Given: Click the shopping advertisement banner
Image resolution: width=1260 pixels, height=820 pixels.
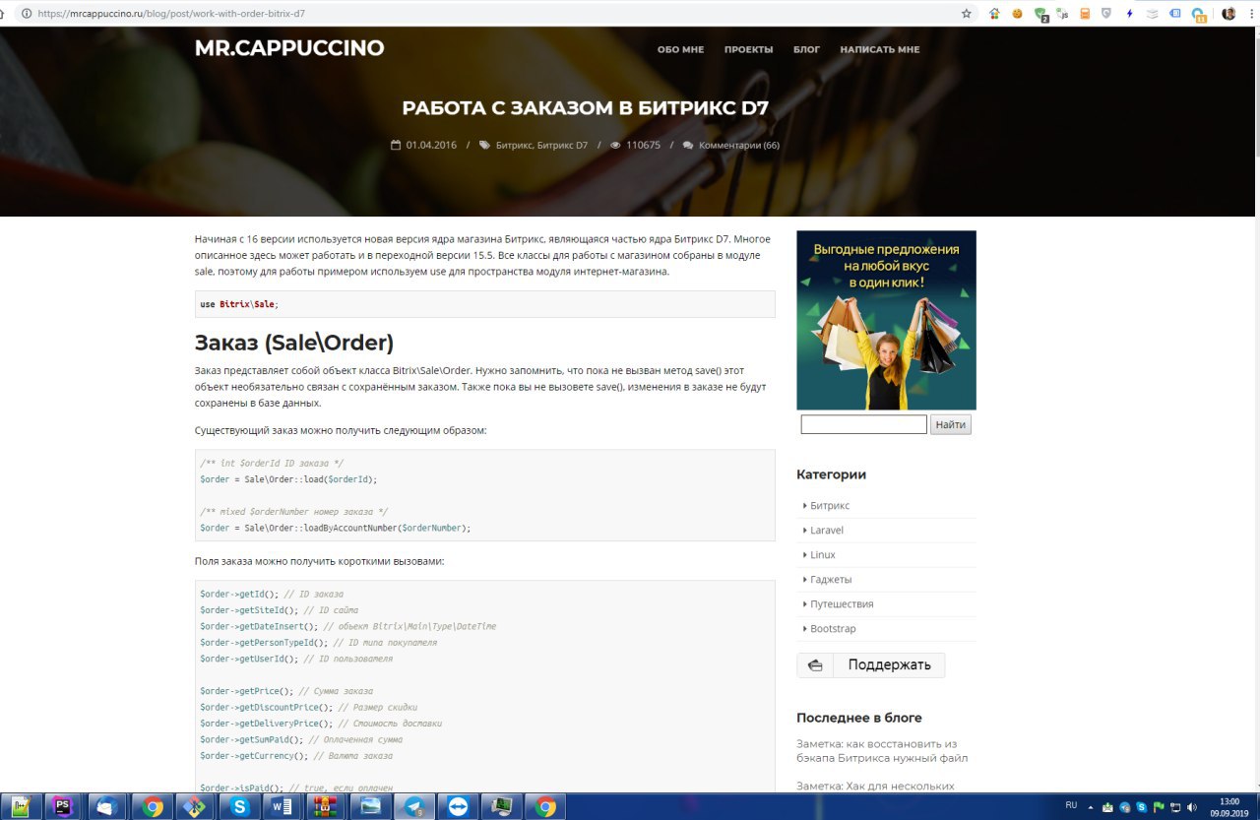Looking at the screenshot, I should pos(886,320).
